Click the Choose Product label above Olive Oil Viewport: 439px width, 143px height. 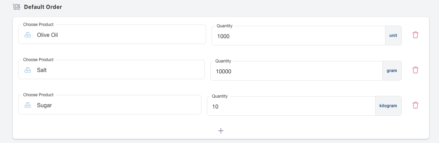(38, 25)
